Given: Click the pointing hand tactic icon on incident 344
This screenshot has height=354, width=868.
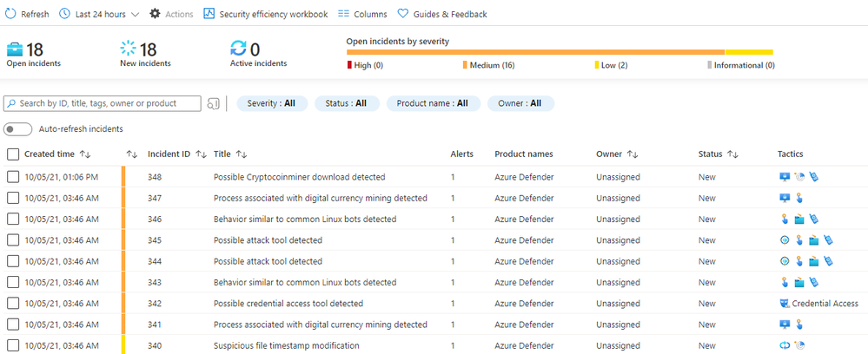Looking at the screenshot, I should (x=798, y=261).
